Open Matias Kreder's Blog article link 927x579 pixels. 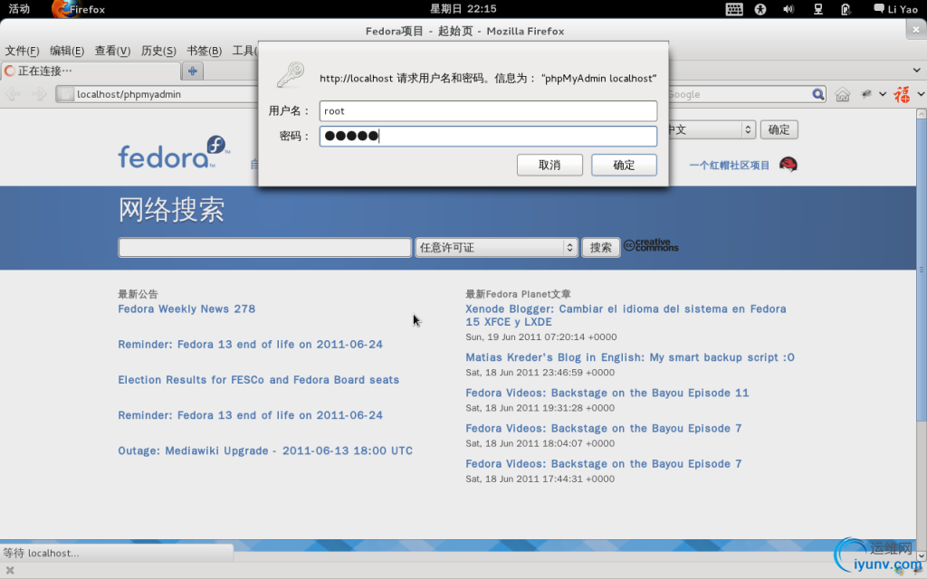tap(630, 357)
